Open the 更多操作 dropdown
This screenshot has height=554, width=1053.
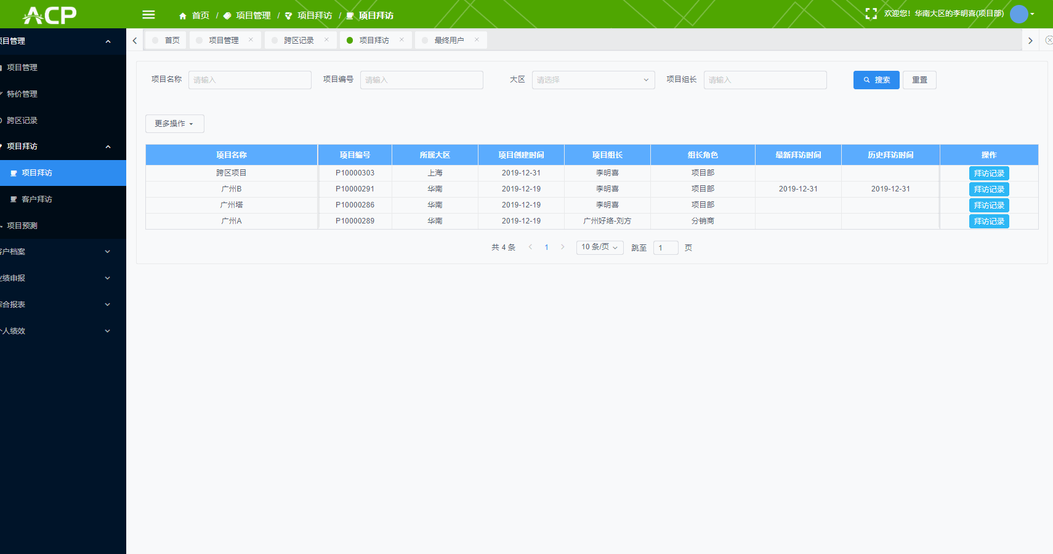click(x=174, y=124)
